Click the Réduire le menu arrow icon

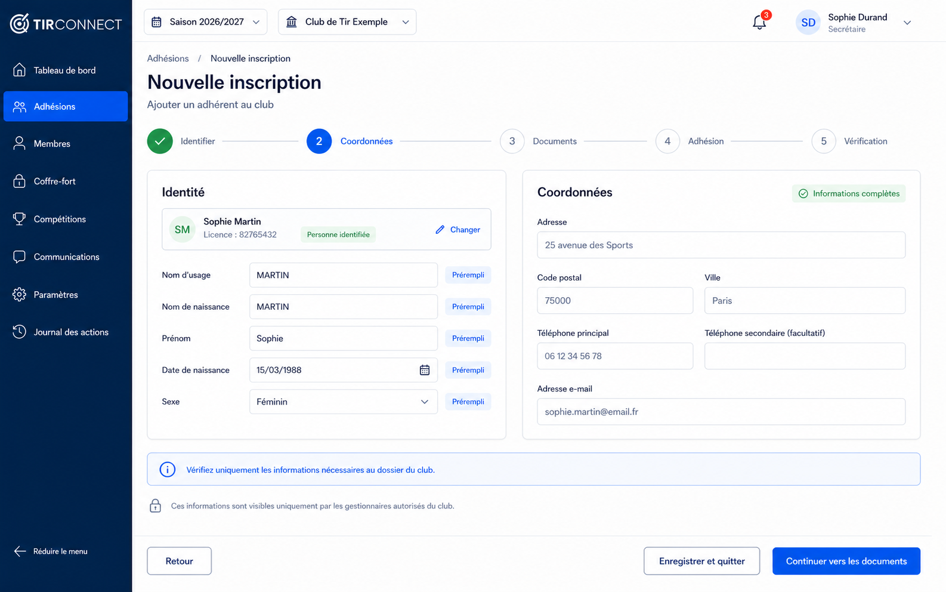20,551
